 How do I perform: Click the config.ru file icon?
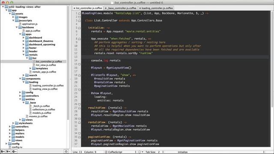10,147
